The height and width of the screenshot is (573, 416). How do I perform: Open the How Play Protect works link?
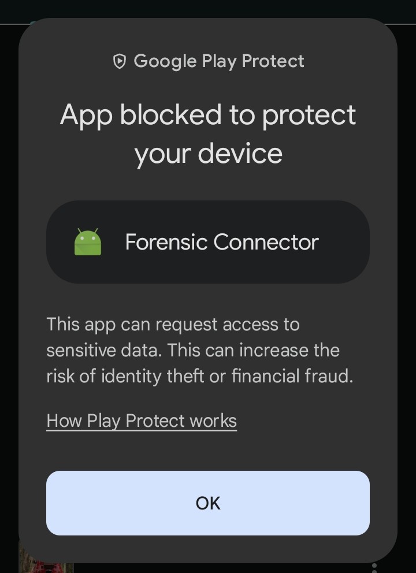click(x=142, y=421)
